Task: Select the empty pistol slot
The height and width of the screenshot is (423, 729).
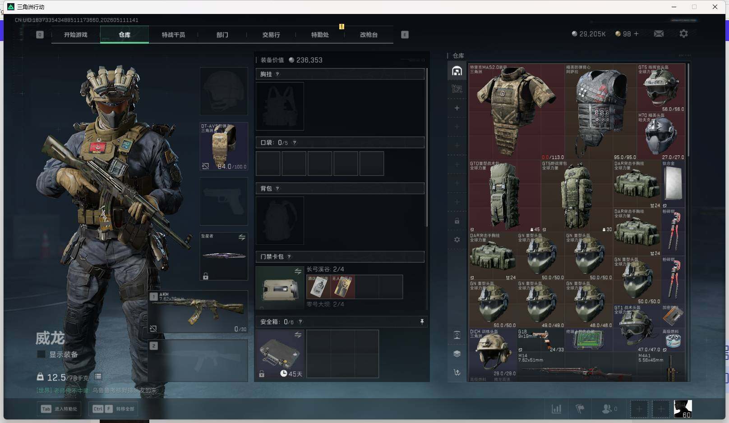Action: [224, 201]
